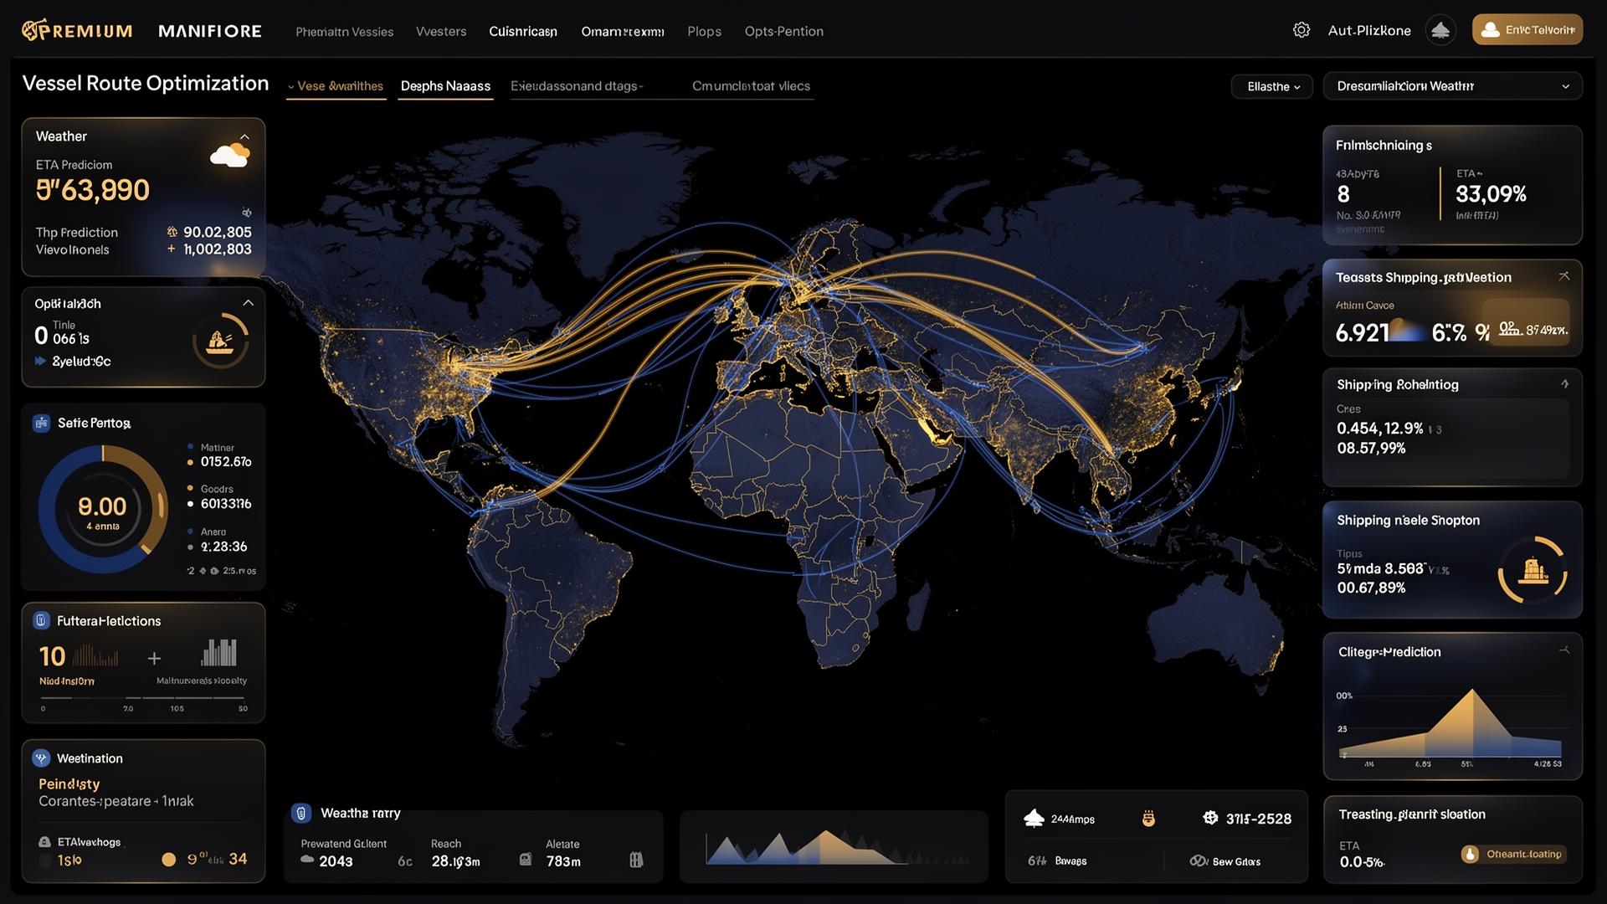Screen dimensions: 1607x904
Task: Open the Ellasthe dropdown
Action: (1272, 86)
